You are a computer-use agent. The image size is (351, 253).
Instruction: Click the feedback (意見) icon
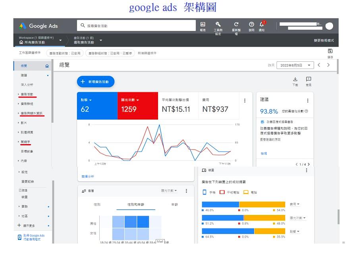309,79
